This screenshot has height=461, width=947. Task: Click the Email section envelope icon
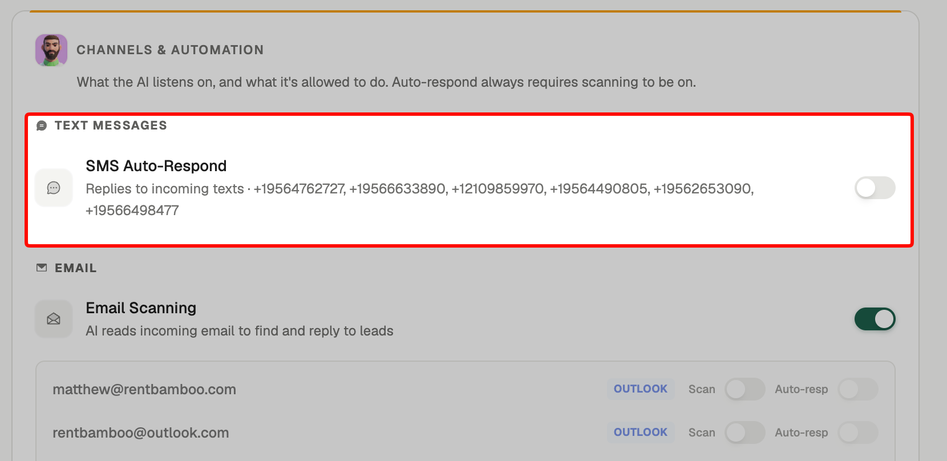pyautogui.click(x=42, y=268)
